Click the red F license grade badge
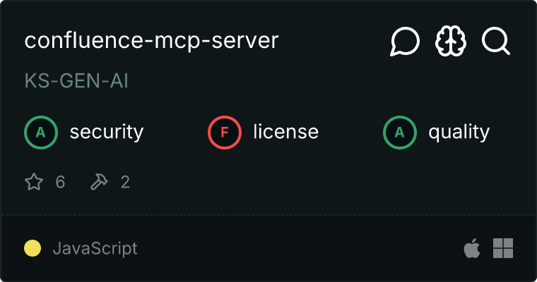Image resolution: width=537 pixels, height=282 pixels. 224,132
